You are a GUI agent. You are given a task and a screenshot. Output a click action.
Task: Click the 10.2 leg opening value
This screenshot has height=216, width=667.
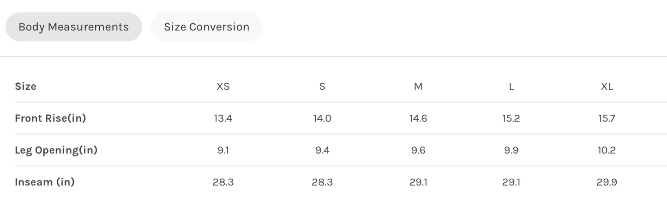607,150
